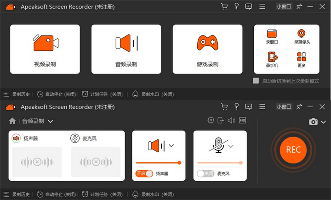Open 录制水印 (关闭) in the top window
Viewport: 331px width, 200px height.
pos(153,94)
